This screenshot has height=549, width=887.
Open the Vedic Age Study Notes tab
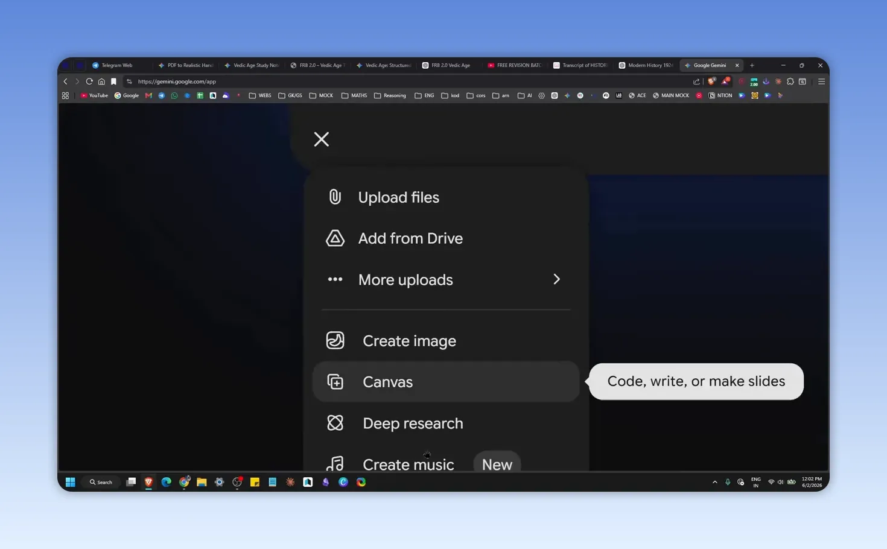click(x=252, y=65)
